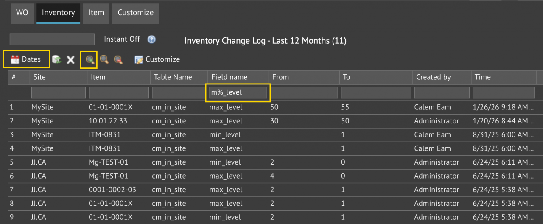Switch to the WO tab
The height and width of the screenshot is (224, 543).
(x=22, y=13)
